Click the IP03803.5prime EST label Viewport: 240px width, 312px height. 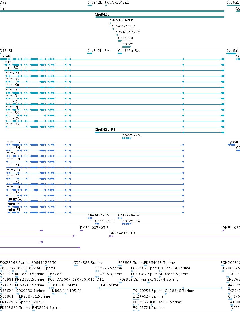coord(131,263)
